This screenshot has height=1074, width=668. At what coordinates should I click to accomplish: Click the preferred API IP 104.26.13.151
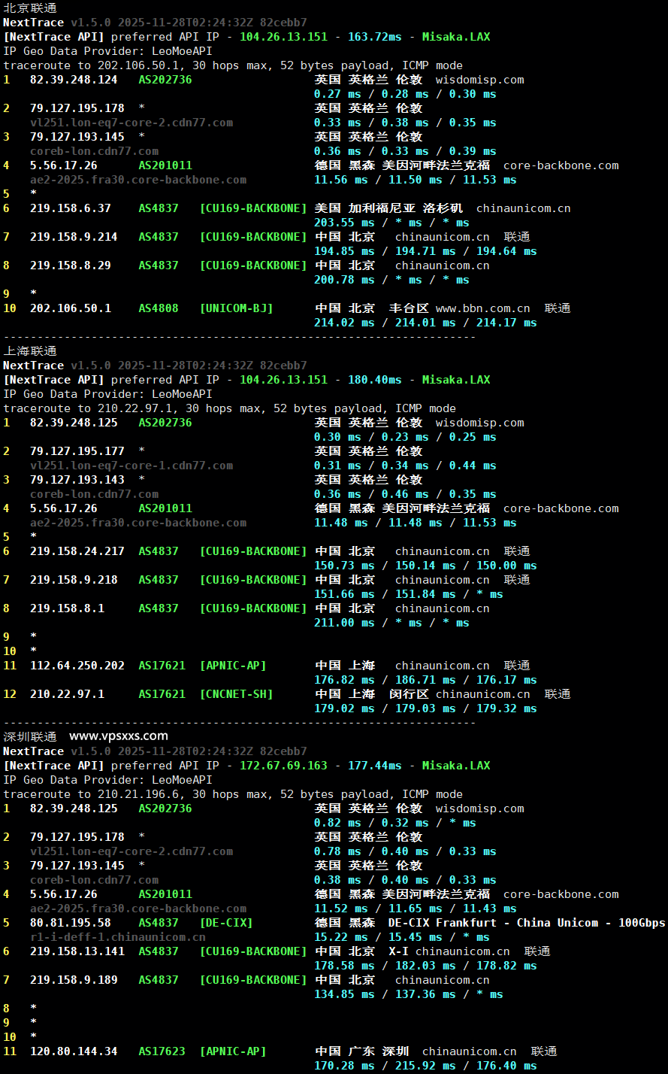coord(283,36)
